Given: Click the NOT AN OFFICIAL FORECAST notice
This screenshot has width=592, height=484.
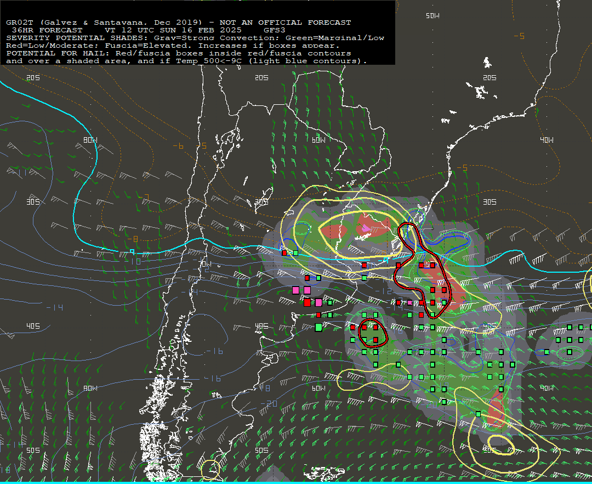Looking at the screenshot, I should click(x=286, y=22).
